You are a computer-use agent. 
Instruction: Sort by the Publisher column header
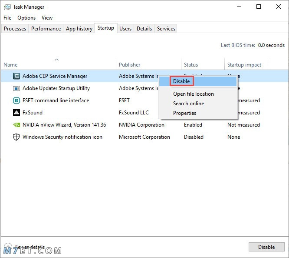(148, 64)
